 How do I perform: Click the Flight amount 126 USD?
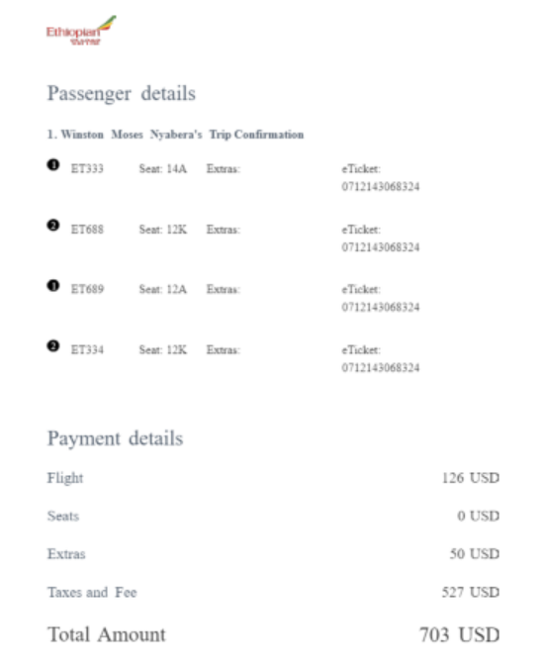[471, 478]
